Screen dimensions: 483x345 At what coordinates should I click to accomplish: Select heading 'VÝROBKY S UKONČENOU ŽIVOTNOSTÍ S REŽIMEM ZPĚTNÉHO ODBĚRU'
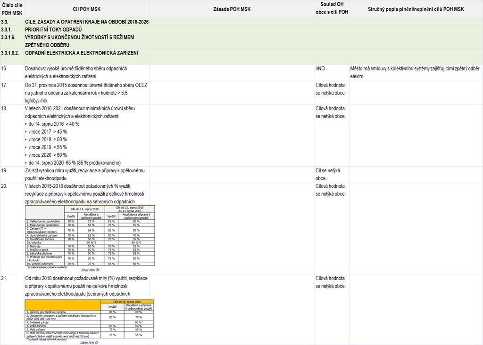(79, 41)
